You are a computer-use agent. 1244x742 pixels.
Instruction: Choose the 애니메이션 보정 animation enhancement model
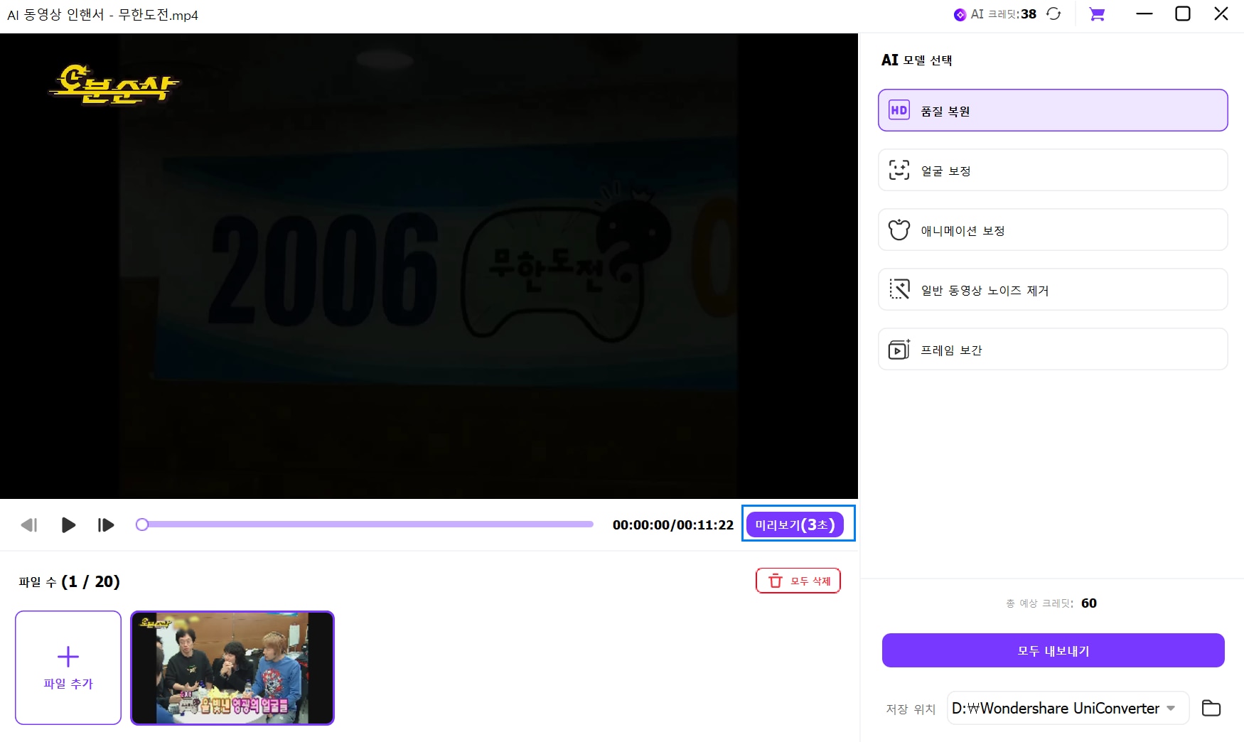coord(1052,230)
